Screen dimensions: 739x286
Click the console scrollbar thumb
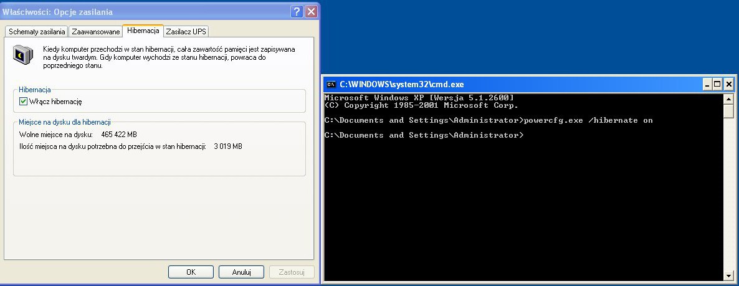click(728, 112)
